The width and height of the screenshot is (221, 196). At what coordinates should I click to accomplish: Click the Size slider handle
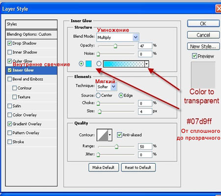click(100, 112)
